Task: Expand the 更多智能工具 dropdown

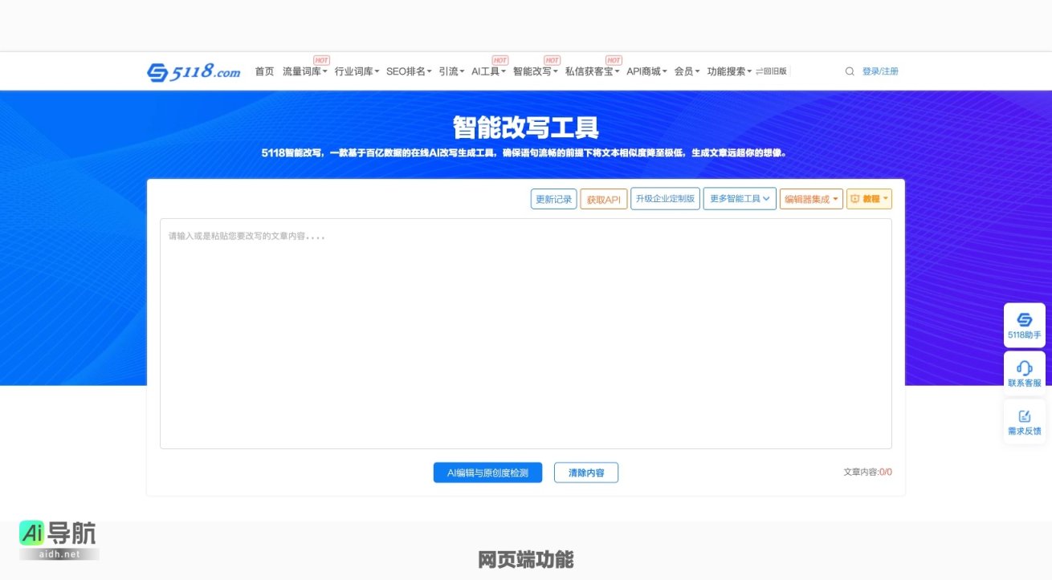Action: [739, 198]
